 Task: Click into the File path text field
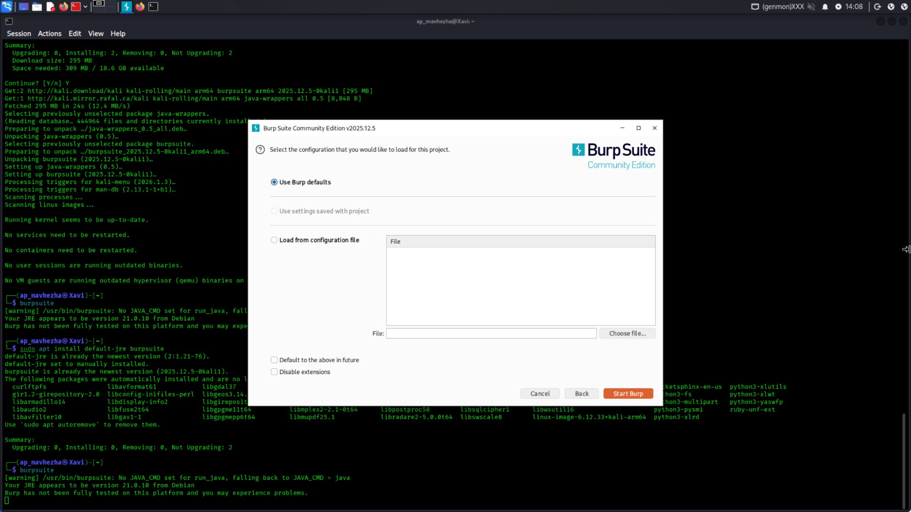(491, 334)
